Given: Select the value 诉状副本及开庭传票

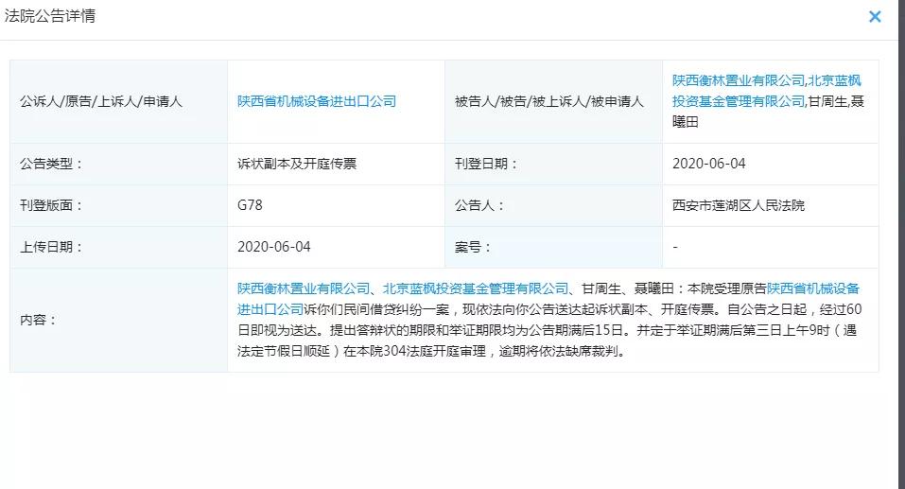Looking at the screenshot, I should point(297,164).
